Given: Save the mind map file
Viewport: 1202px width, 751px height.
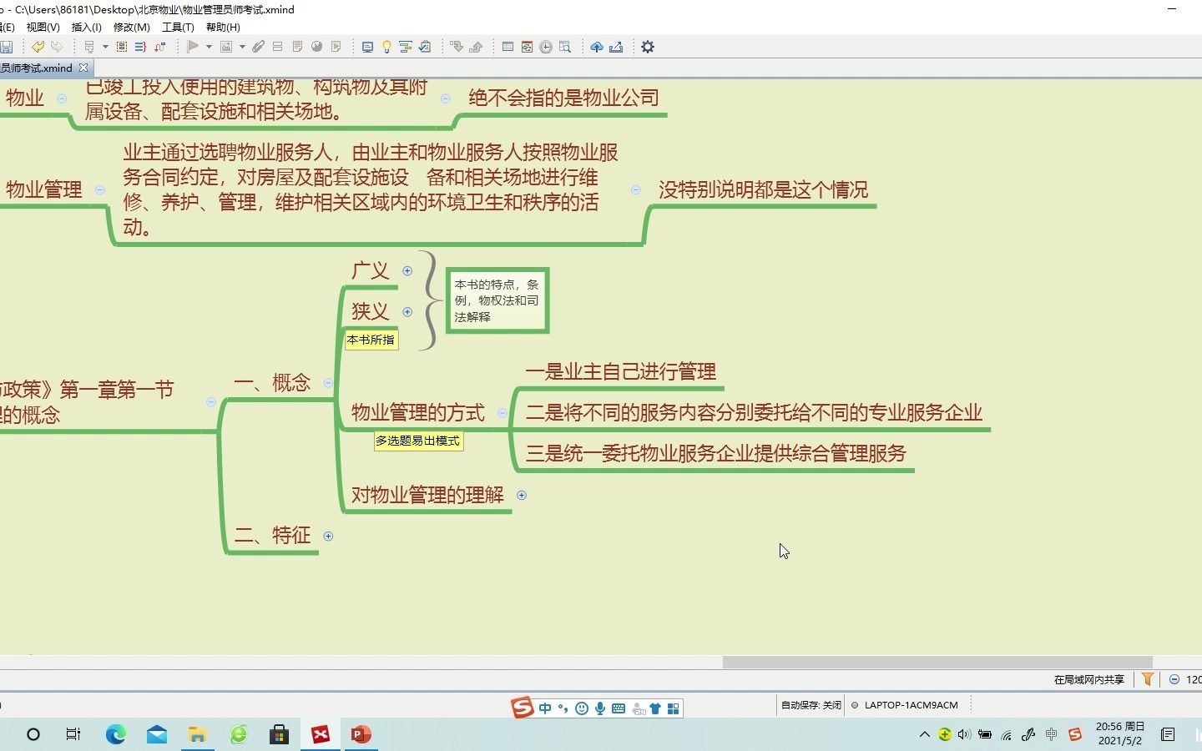Looking at the screenshot, I should click(x=6, y=47).
